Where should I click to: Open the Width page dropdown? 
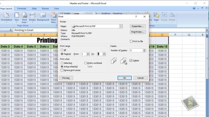coord(84,13)
